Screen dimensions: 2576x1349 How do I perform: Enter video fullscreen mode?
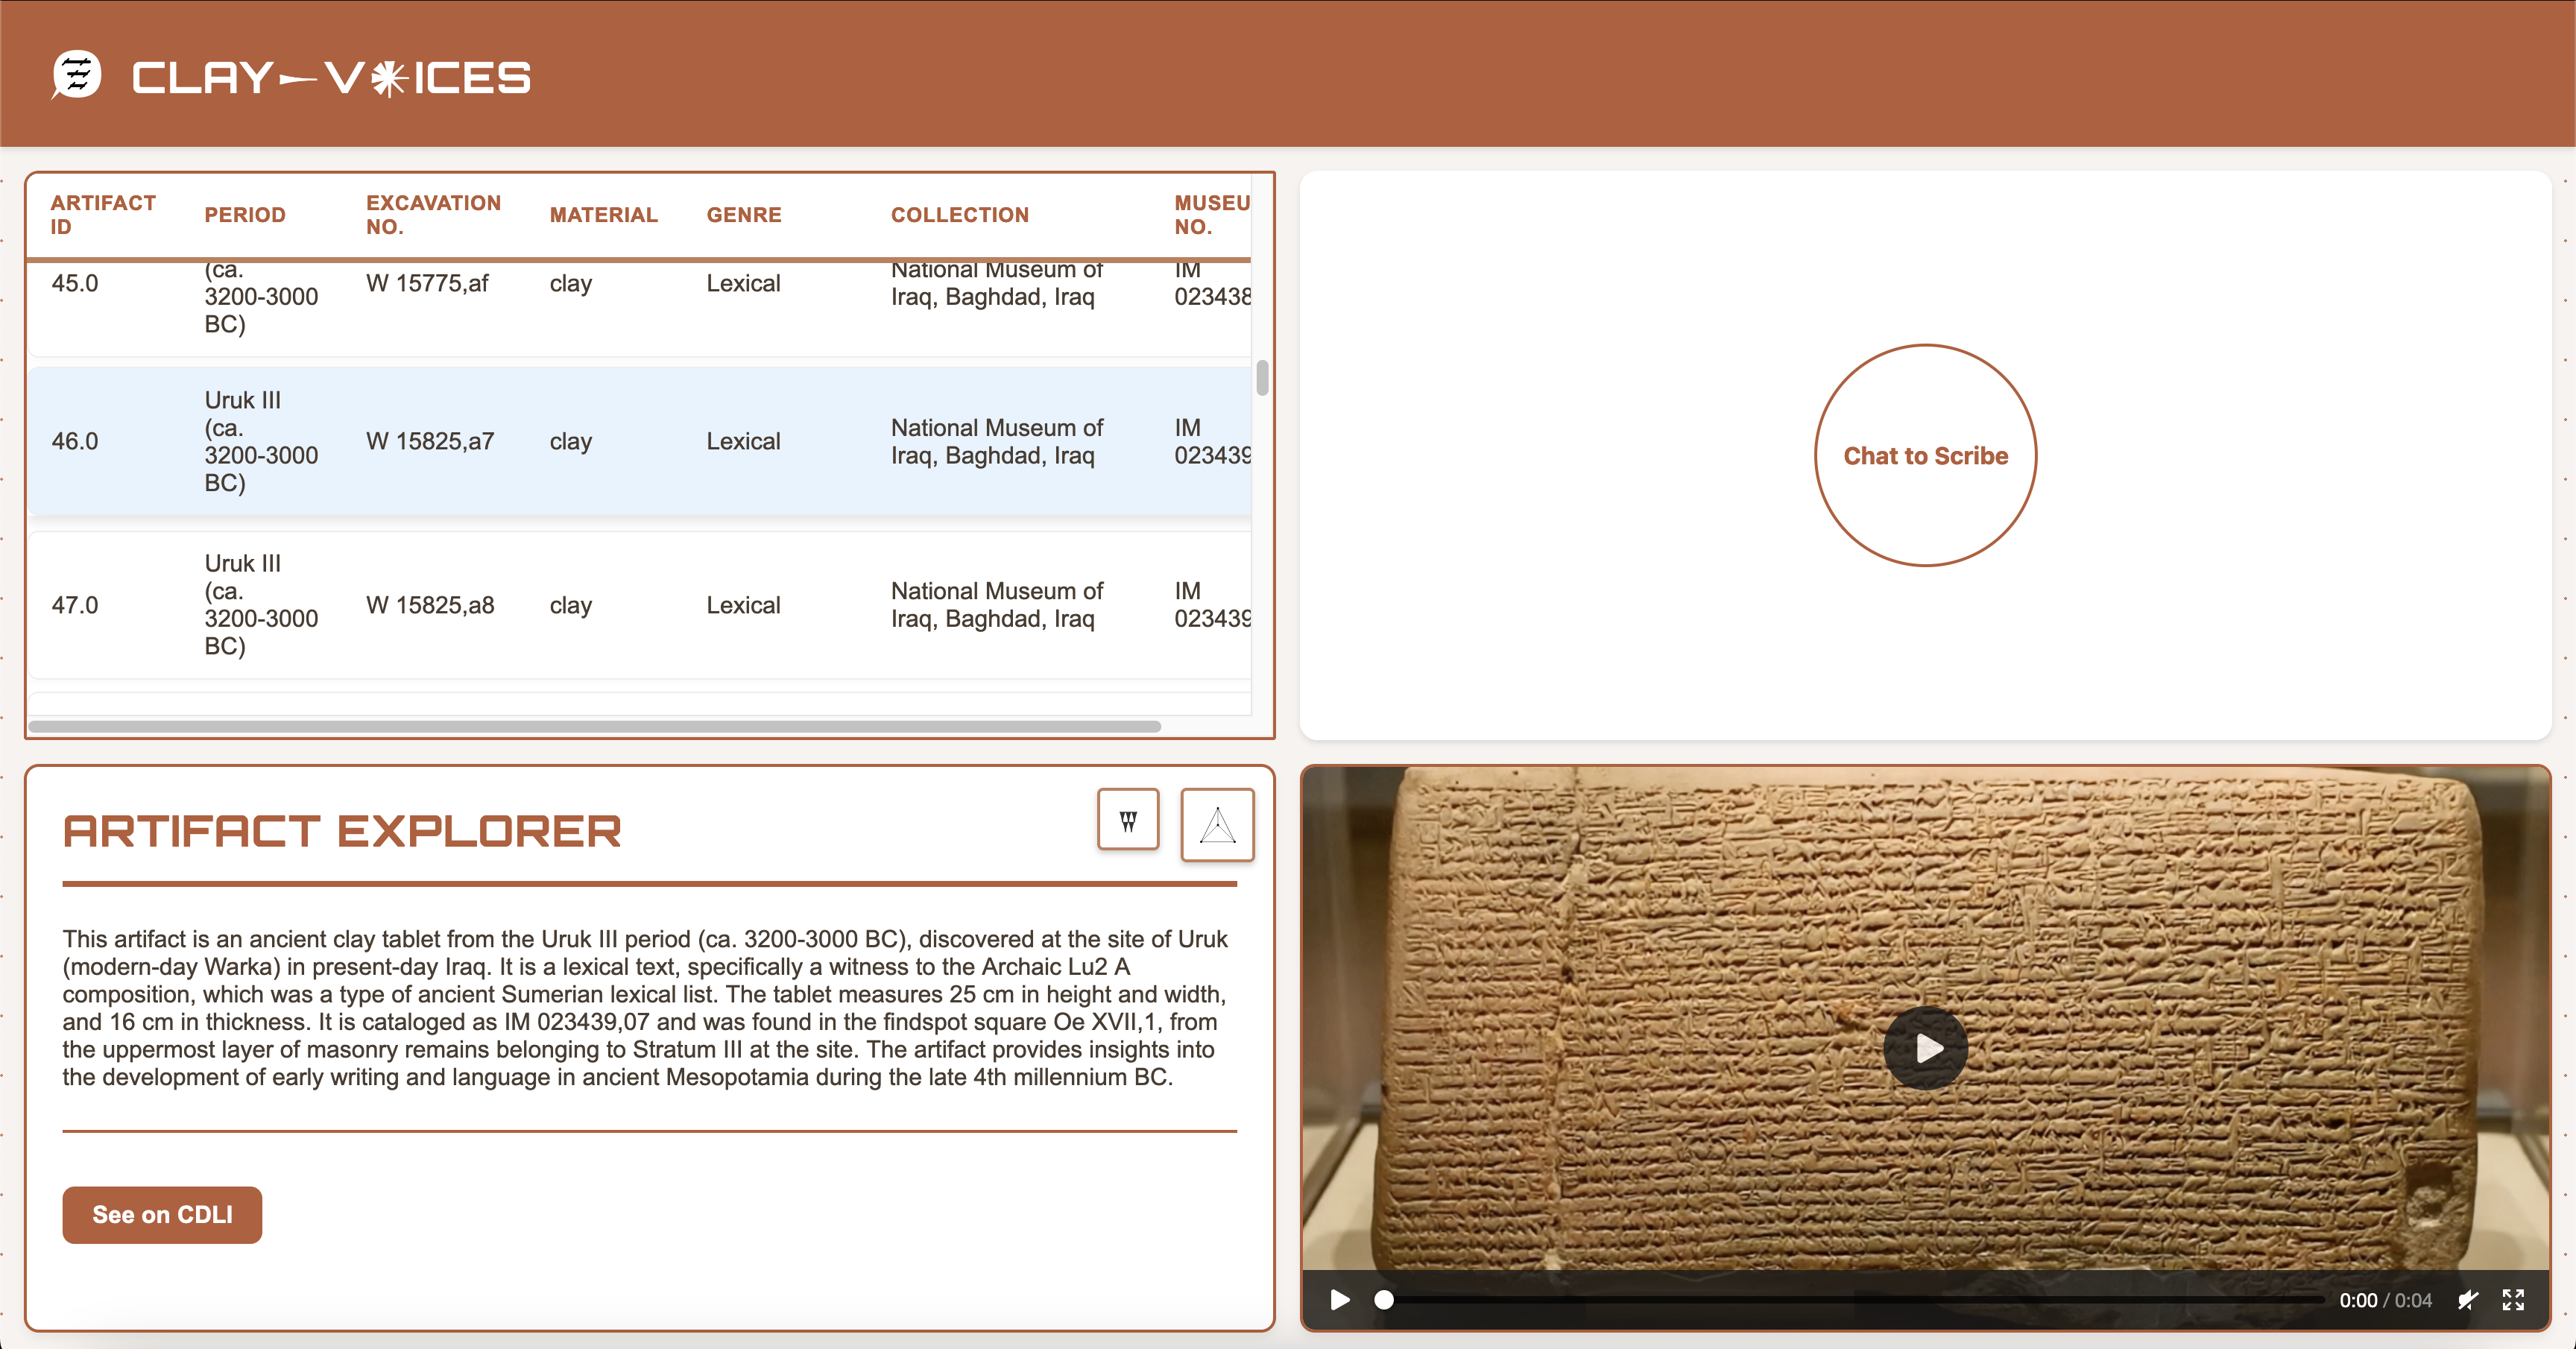[2512, 1299]
